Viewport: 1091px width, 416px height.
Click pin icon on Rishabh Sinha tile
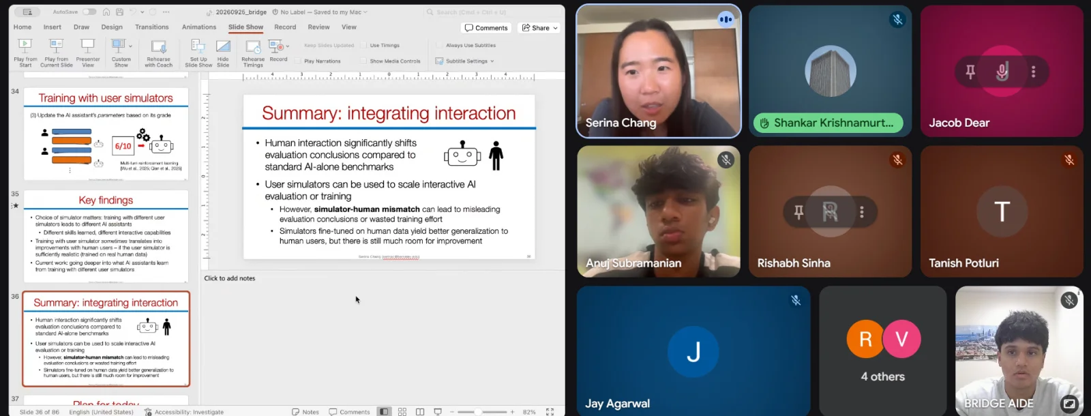click(798, 212)
